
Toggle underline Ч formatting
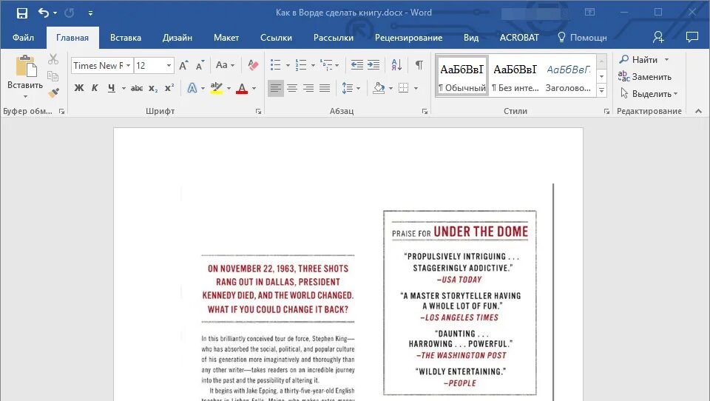(112, 88)
